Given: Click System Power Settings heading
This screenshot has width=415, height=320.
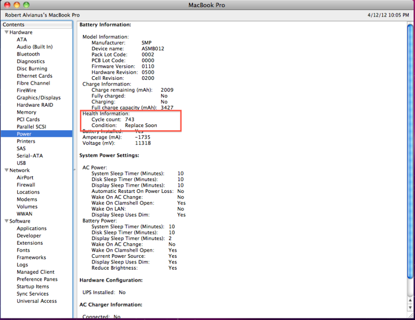Looking at the screenshot, I should tap(109, 156).
